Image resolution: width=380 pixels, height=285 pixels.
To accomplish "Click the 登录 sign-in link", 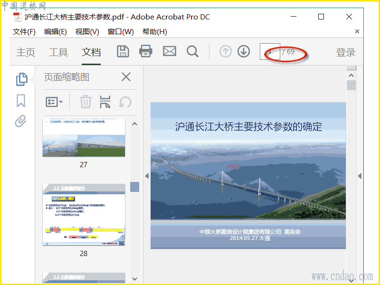I will (x=346, y=52).
